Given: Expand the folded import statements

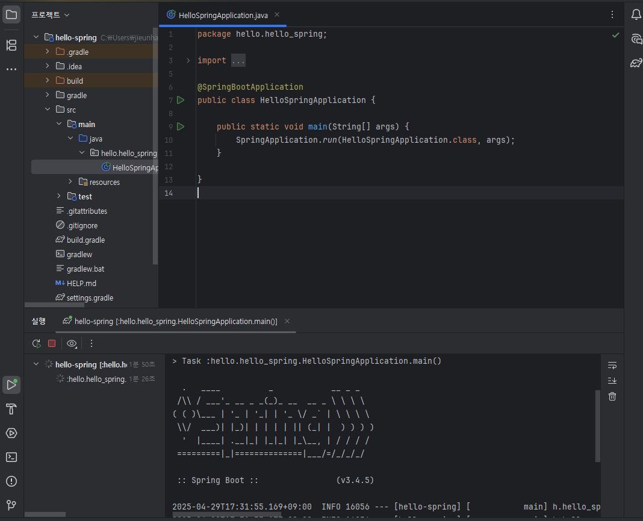Looking at the screenshot, I should pos(188,61).
